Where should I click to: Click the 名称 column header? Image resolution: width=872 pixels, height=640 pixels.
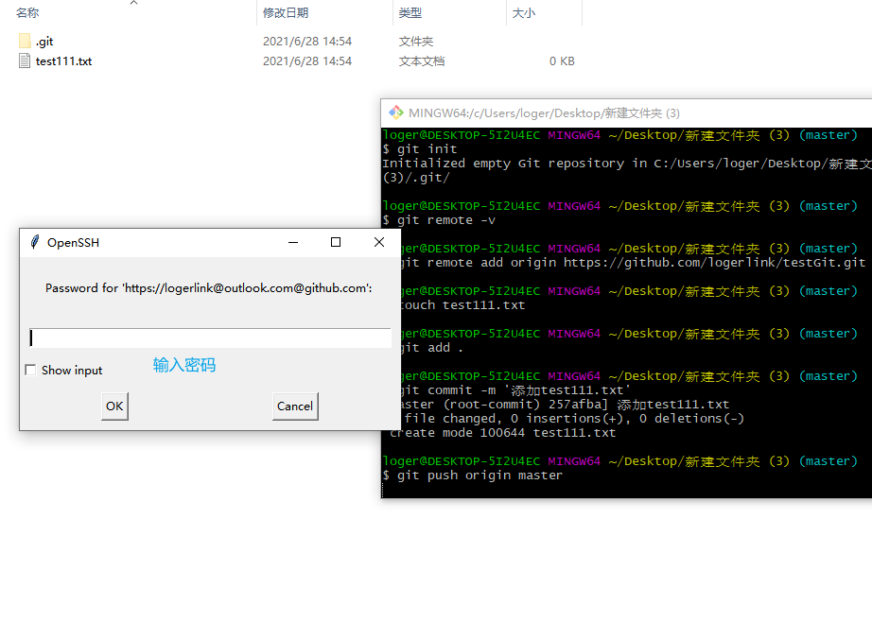[x=26, y=12]
